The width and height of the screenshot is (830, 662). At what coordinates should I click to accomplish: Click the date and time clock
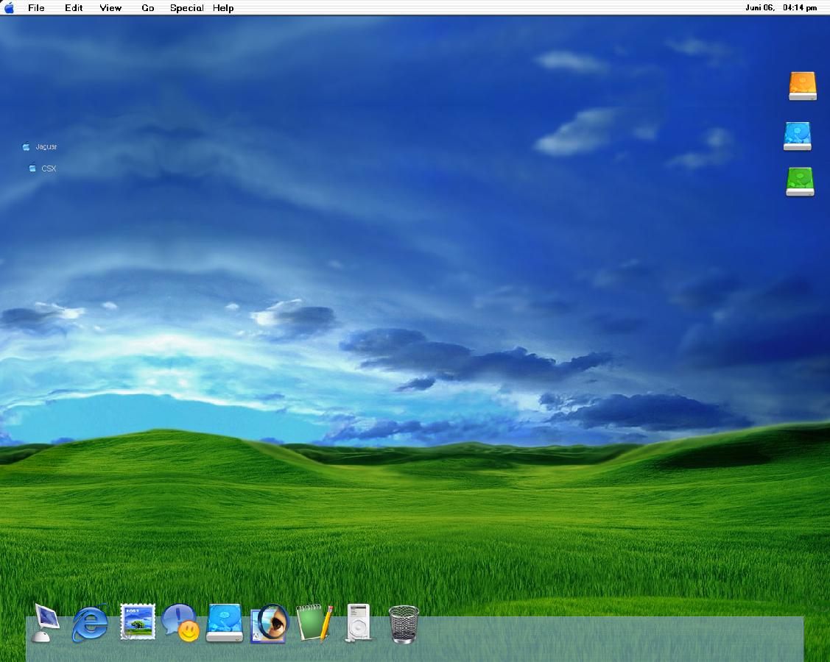pyautogui.click(x=781, y=7)
